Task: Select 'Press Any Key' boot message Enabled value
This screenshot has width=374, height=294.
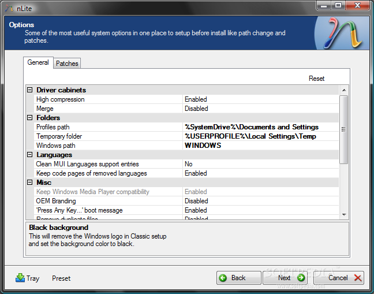Action: pos(261,210)
